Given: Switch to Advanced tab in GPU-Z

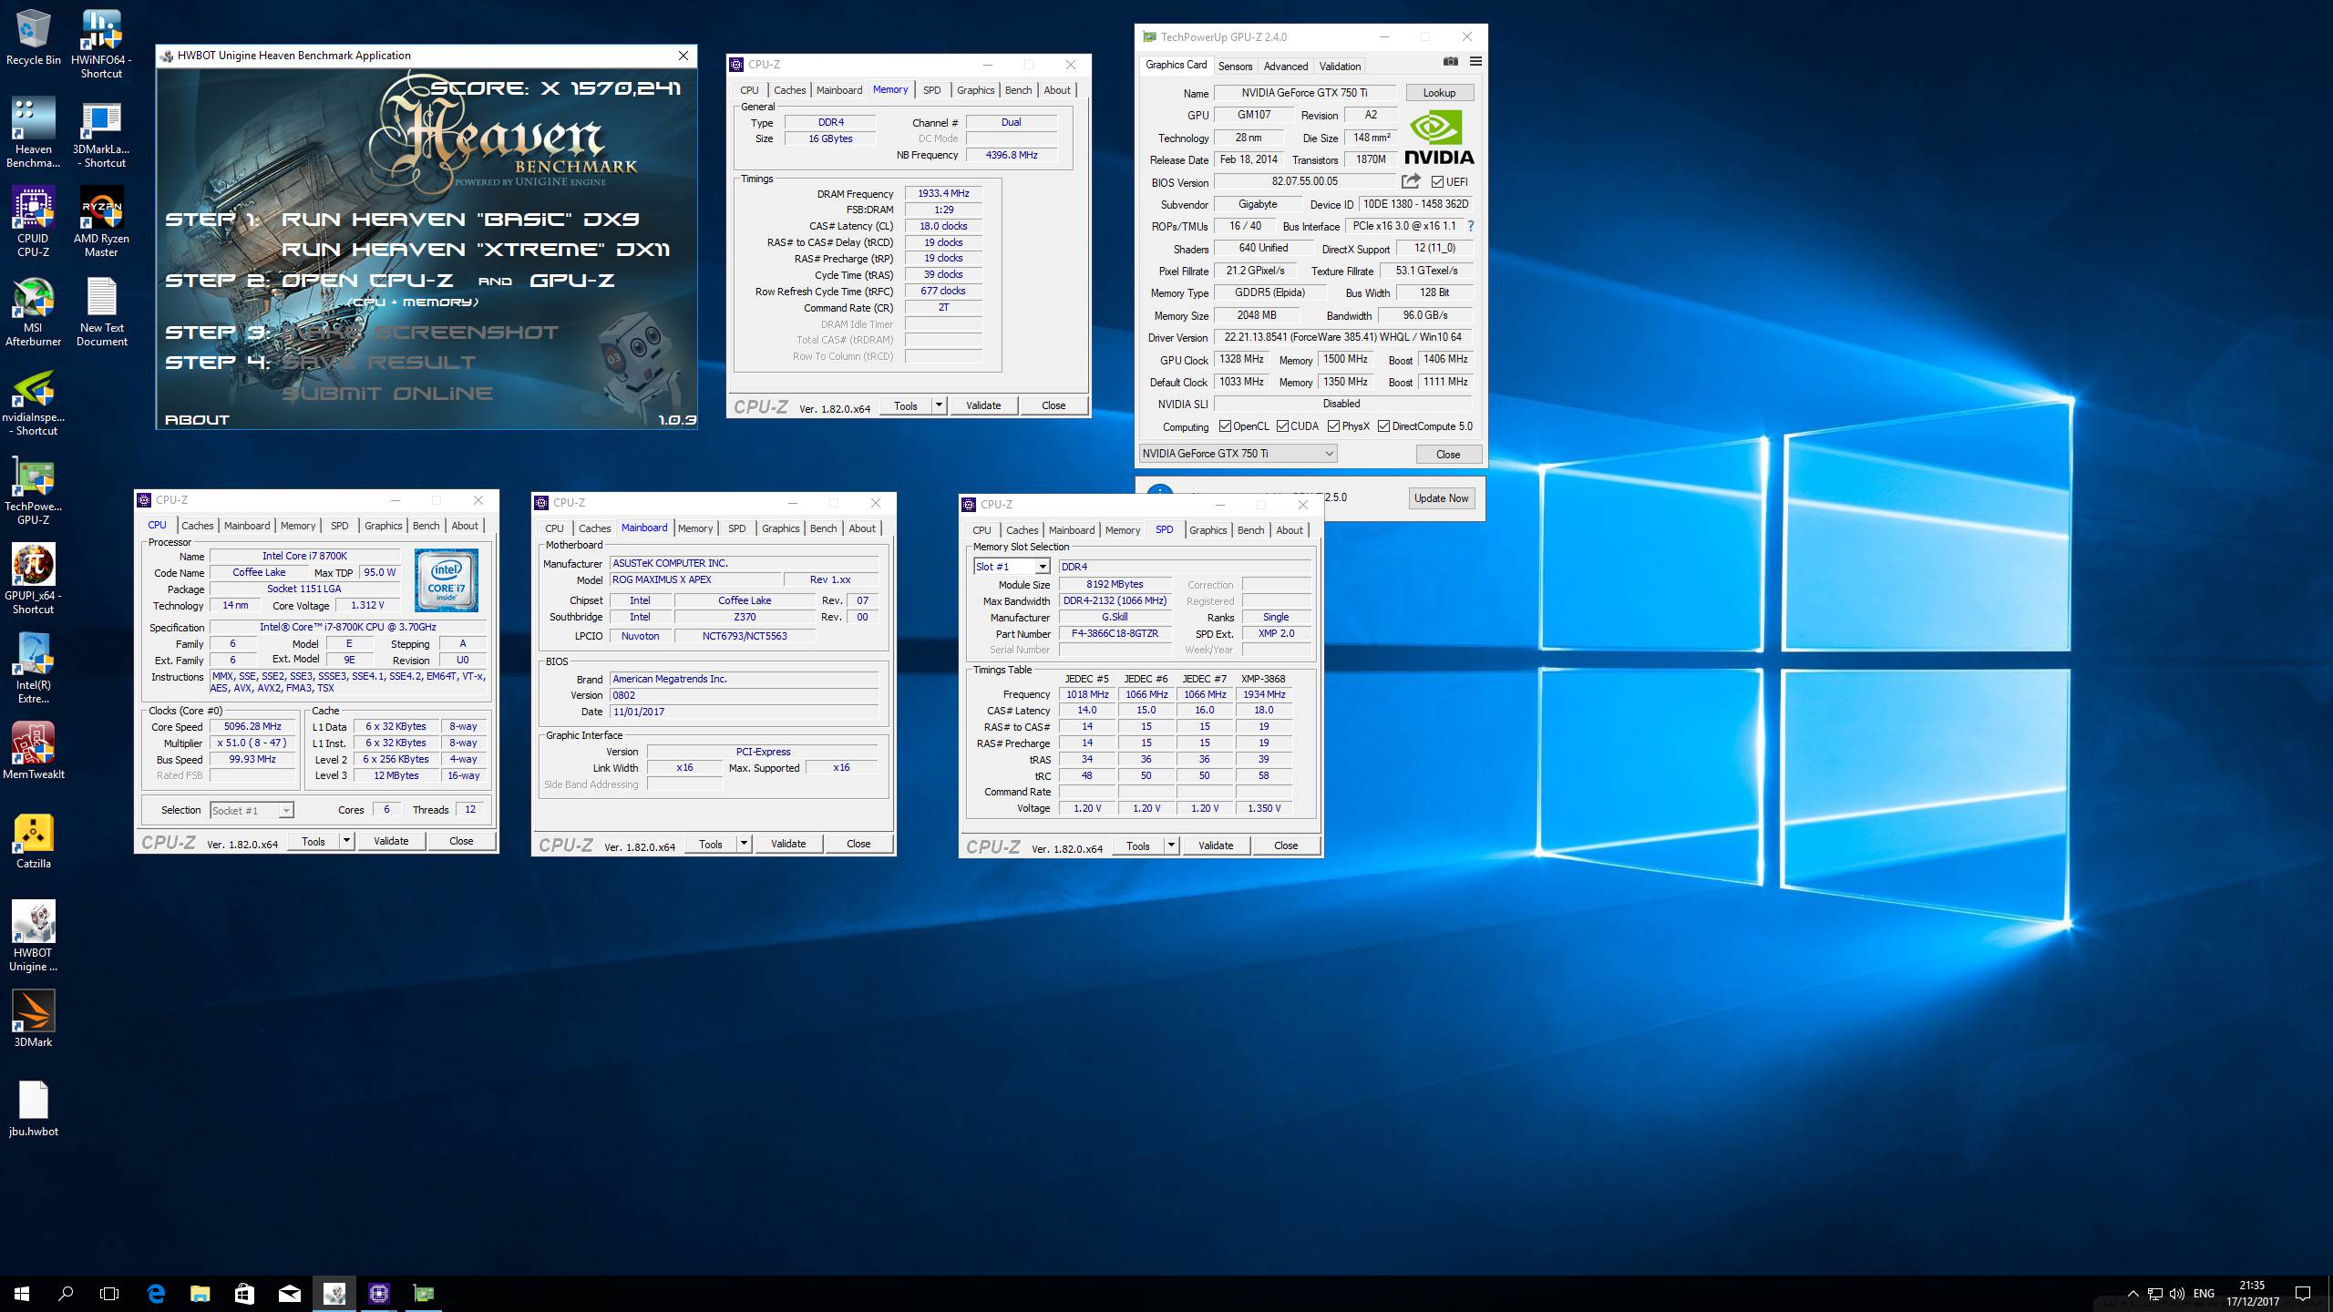Looking at the screenshot, I should 1286,66.
